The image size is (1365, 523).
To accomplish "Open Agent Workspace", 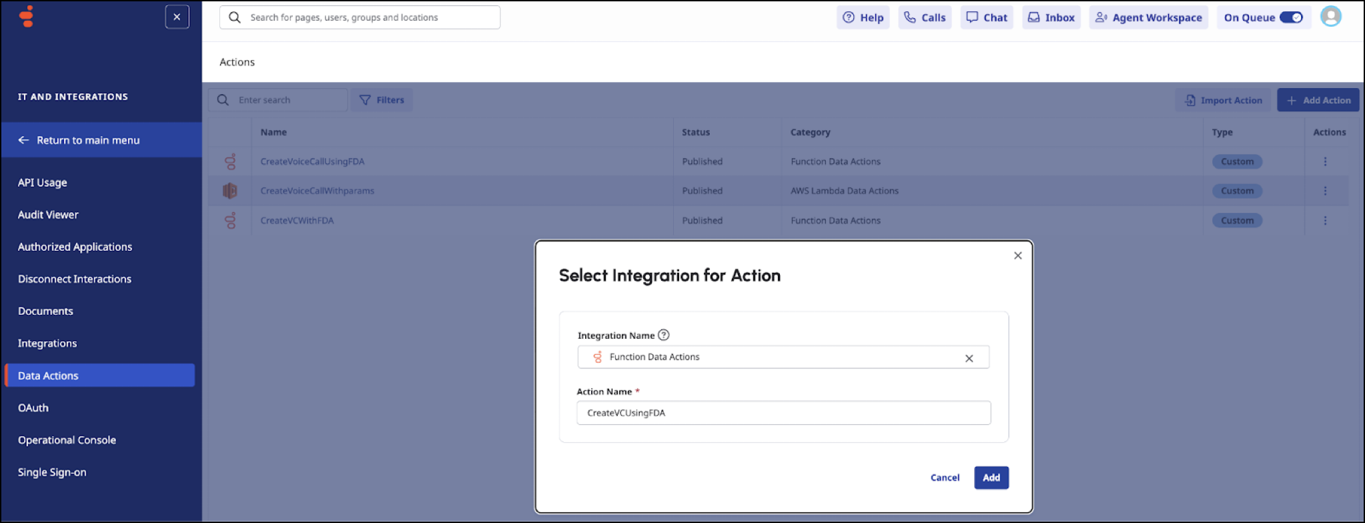I will tap(1148, 17).
